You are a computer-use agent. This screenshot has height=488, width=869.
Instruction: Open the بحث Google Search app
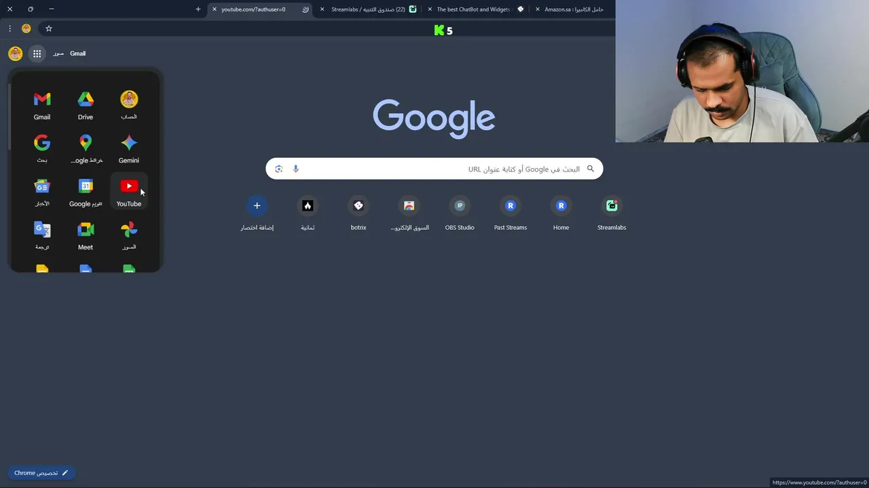(42, 149)
